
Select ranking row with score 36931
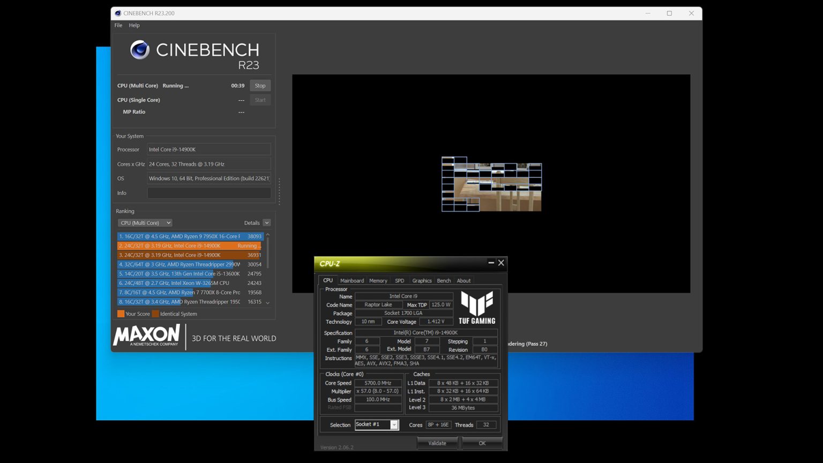[190, 255]
